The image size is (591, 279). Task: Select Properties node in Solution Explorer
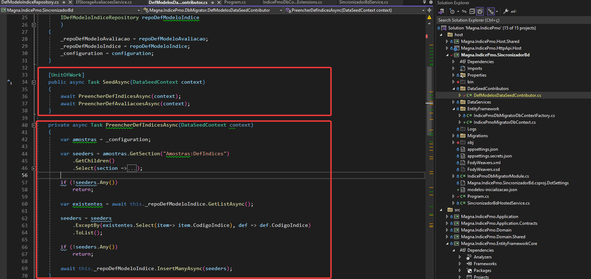(477, 75)
